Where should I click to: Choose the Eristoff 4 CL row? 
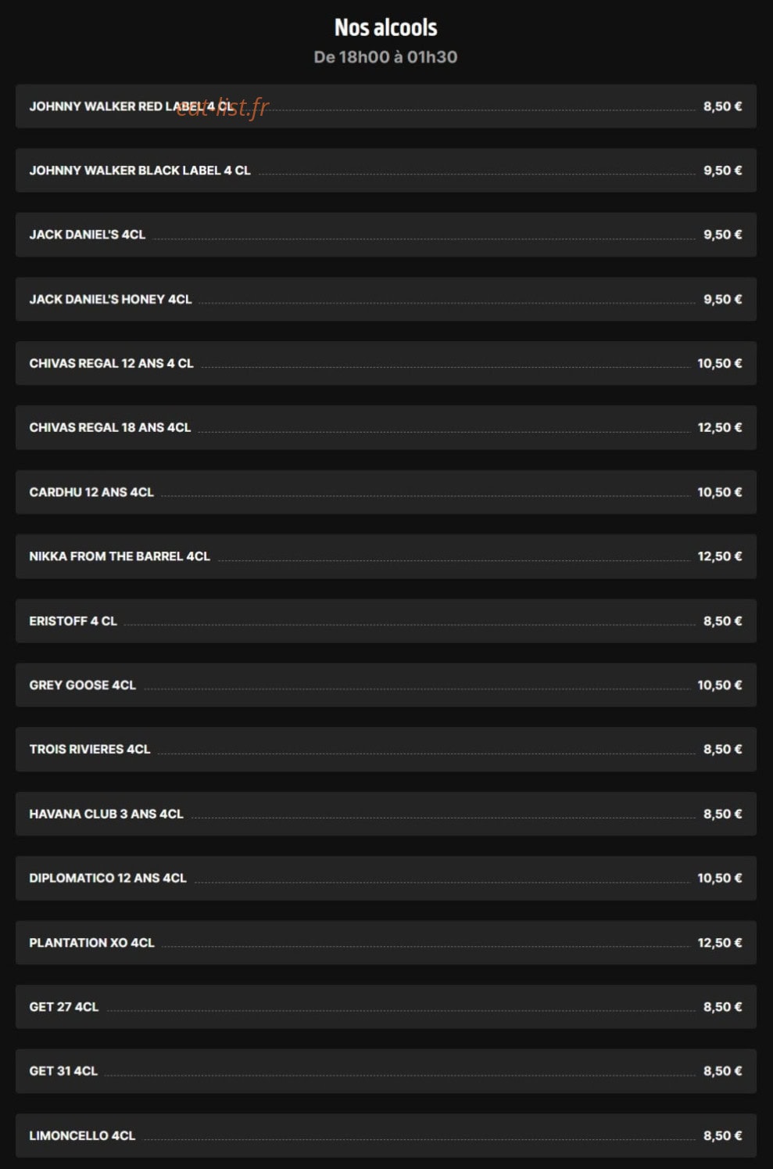tap(385, 620)
